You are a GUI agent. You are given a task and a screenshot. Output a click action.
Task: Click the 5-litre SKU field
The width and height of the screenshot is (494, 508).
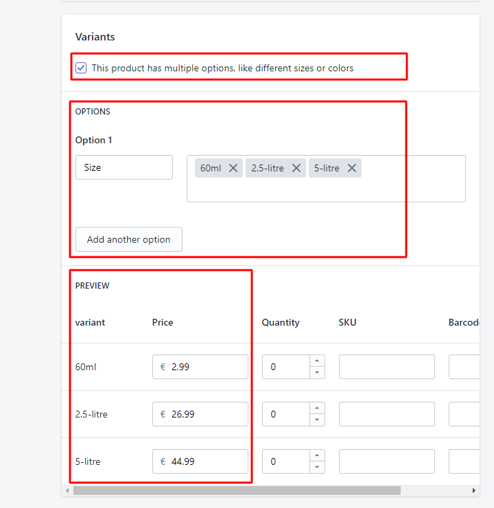(387, 461)
